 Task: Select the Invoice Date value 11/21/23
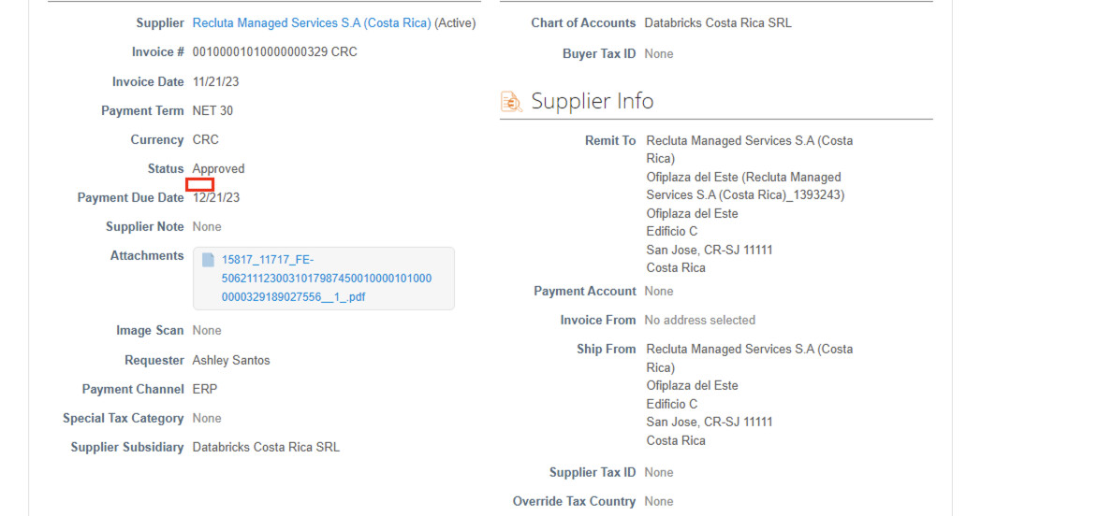215,82
